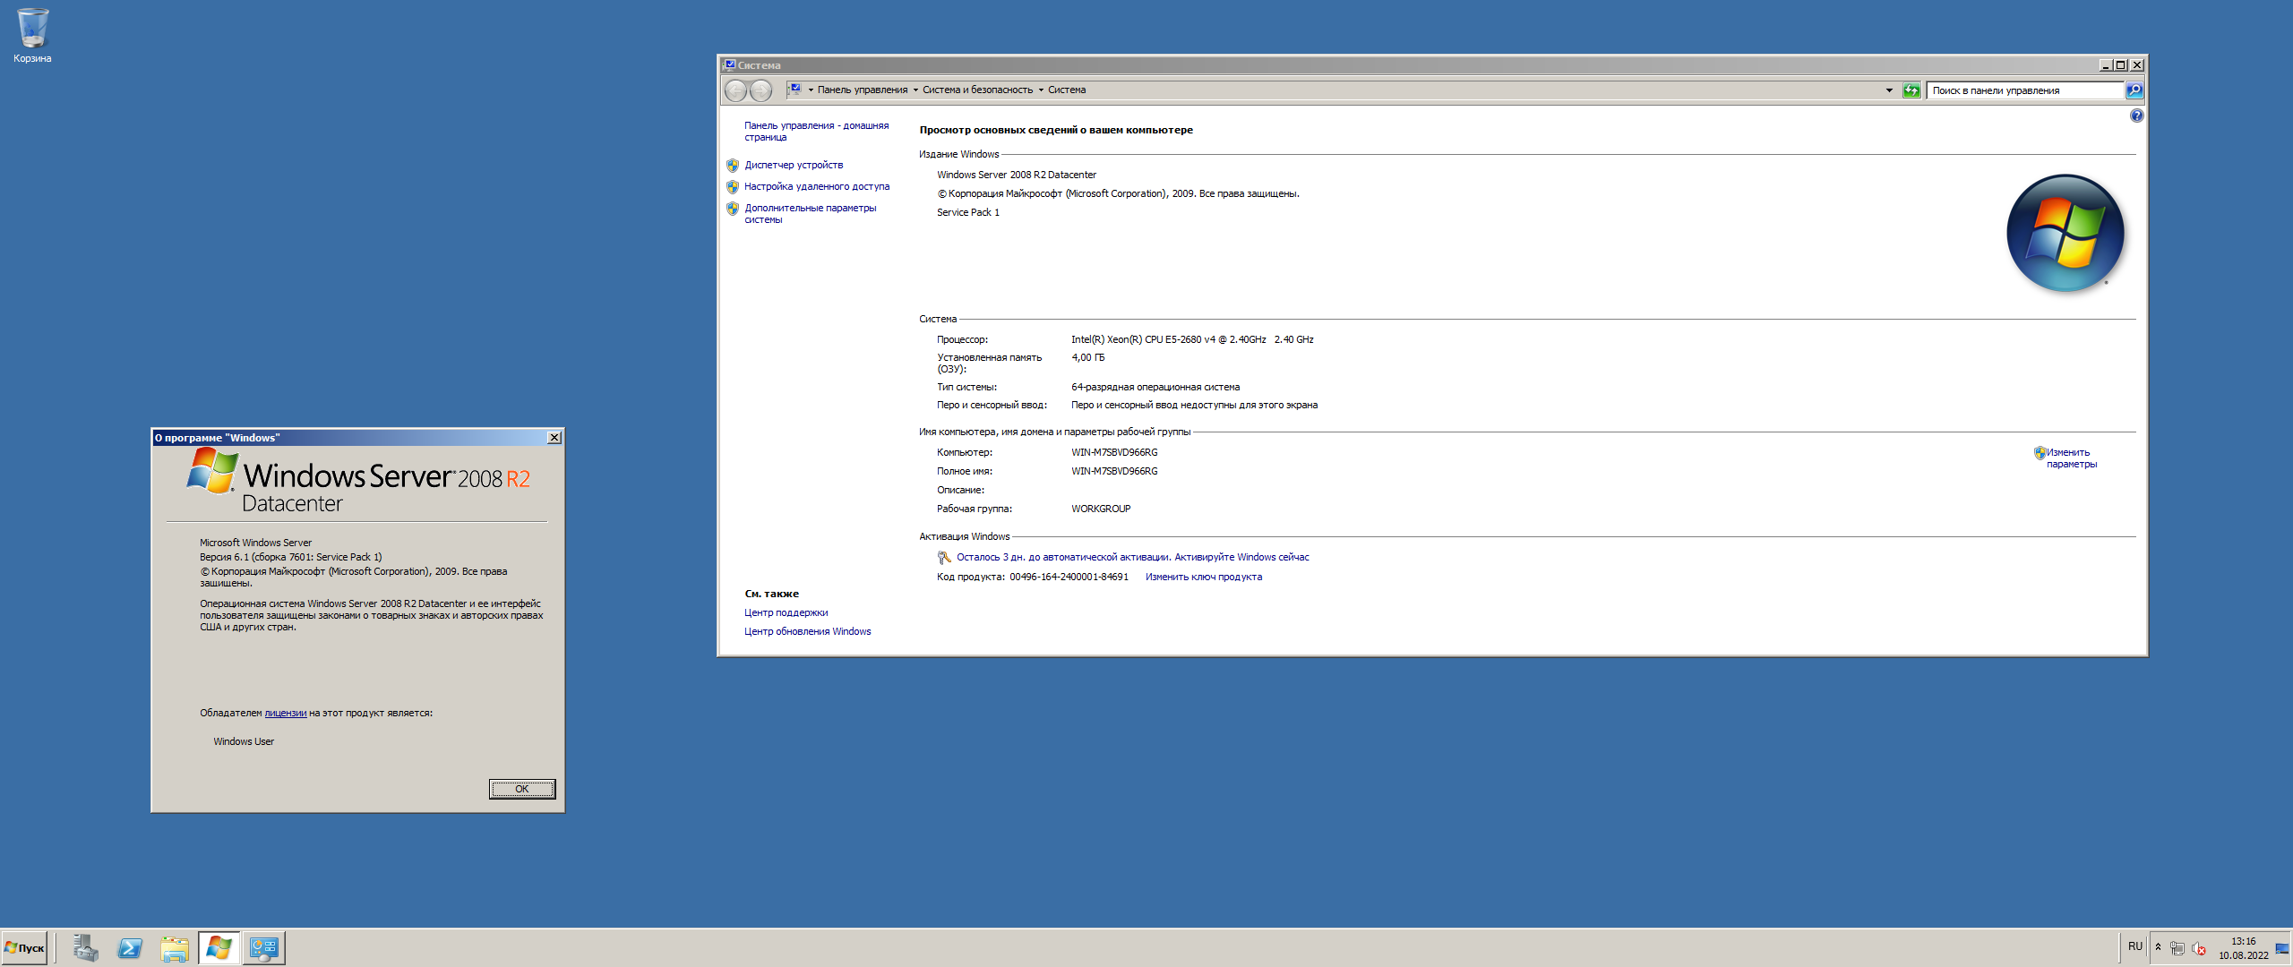Open dropdown arrow before Панель управления breadcrumb
The width and height of the screenshot is (2293, 967).
click(x=811, y=90)
